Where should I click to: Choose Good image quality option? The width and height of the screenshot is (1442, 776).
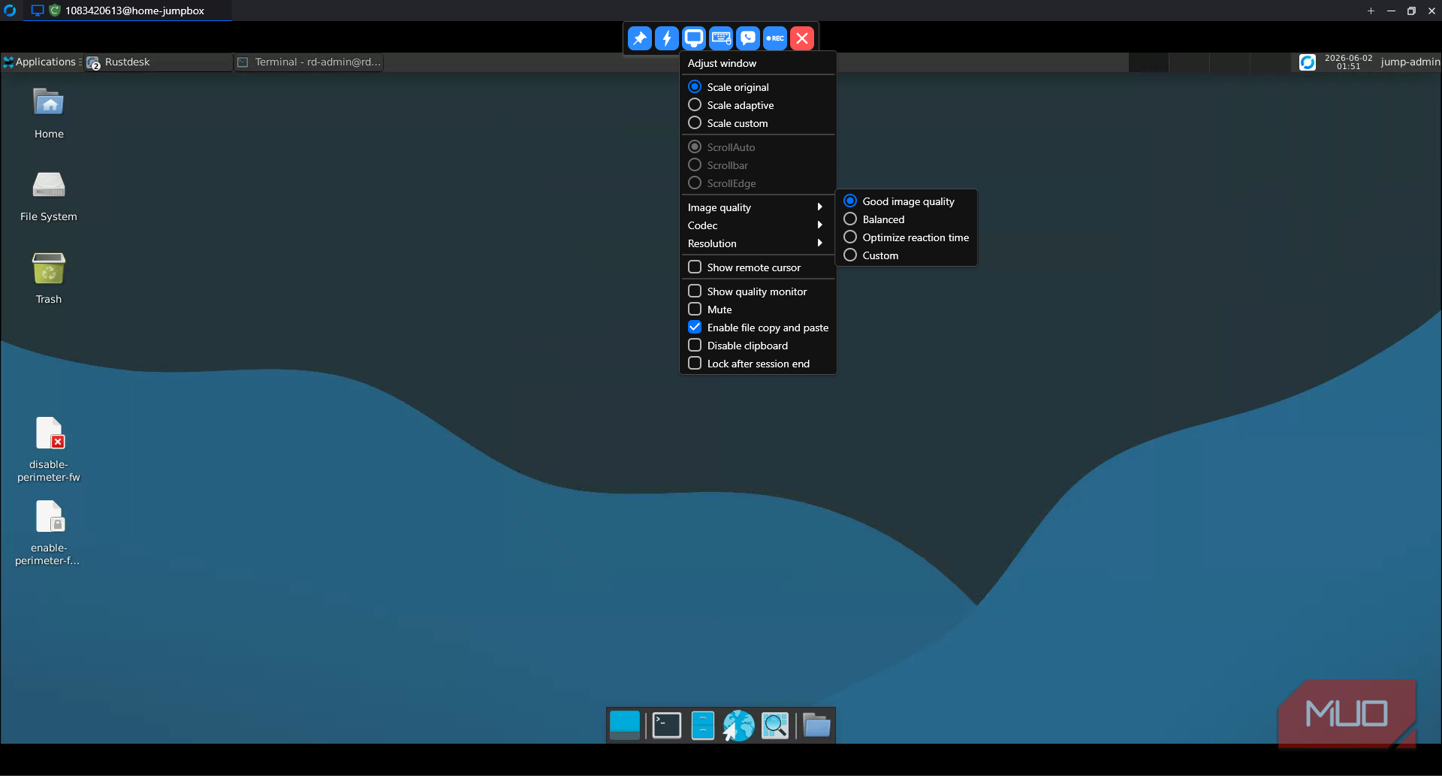point(906,201)
